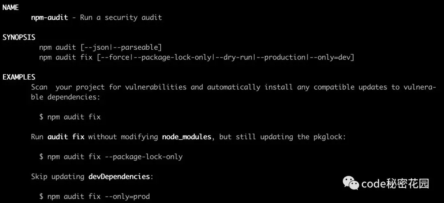Click the "code秘密花园" watermark text
Viewport: 444px width, 203px height.
pos(395,183)
